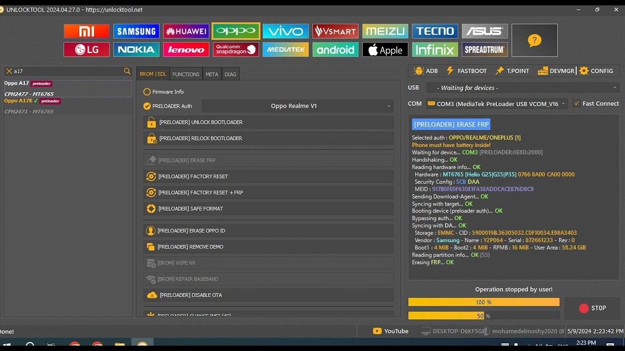Open the Qualcomm Snapdragon section
Image resolution: width=625 pixels, height=351 pixels.
point(236,49)
